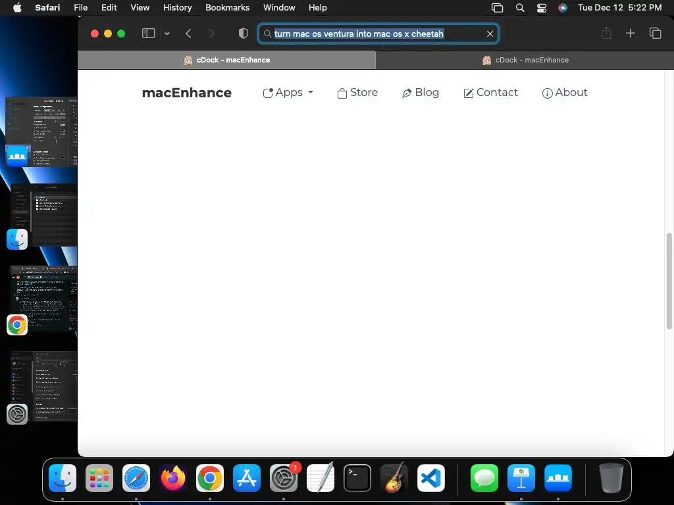This screenshot has width=674, height=505.
Task: Open Keynote from the Dock
Action: (521, 478)
